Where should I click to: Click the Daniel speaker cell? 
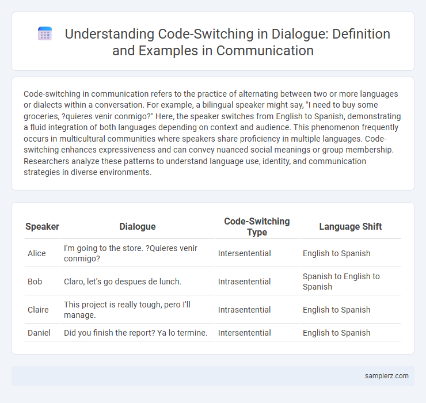pos(39,333)
